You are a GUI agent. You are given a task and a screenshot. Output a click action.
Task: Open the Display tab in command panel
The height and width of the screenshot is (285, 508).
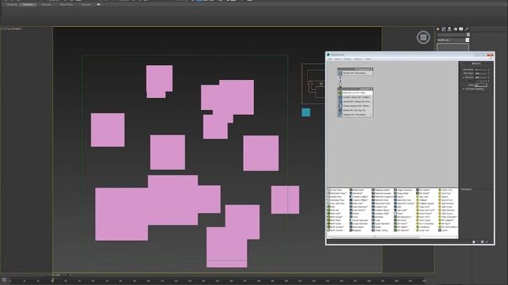coord(461,29)
